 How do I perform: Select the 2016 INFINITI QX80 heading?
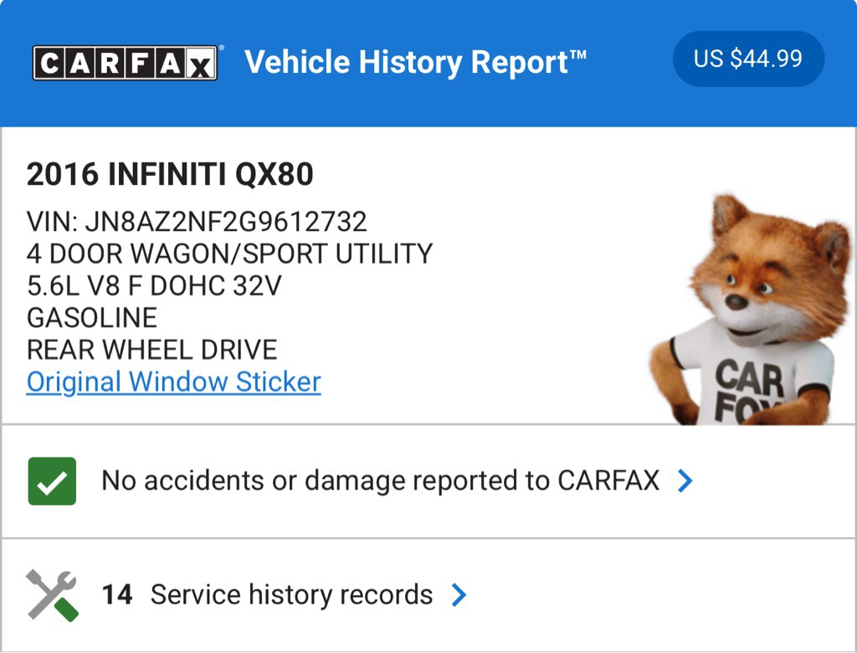170,174
